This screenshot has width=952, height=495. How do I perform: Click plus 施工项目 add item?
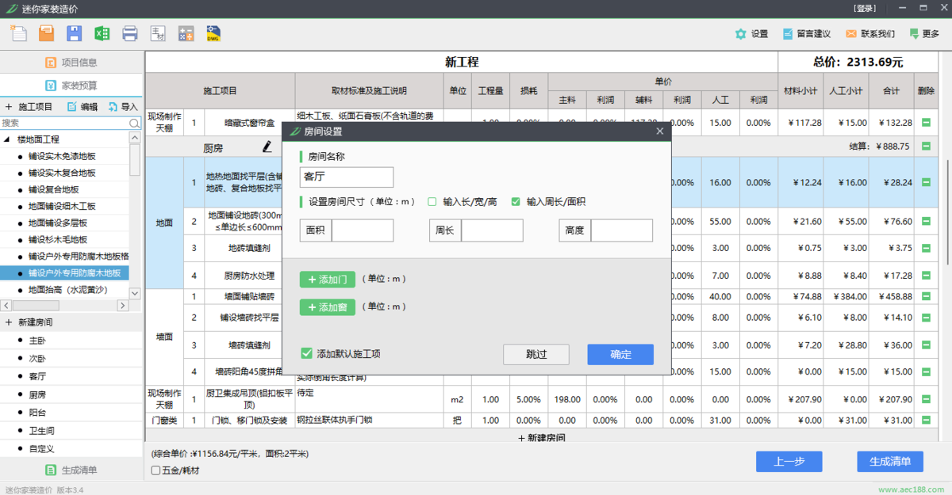29,107
